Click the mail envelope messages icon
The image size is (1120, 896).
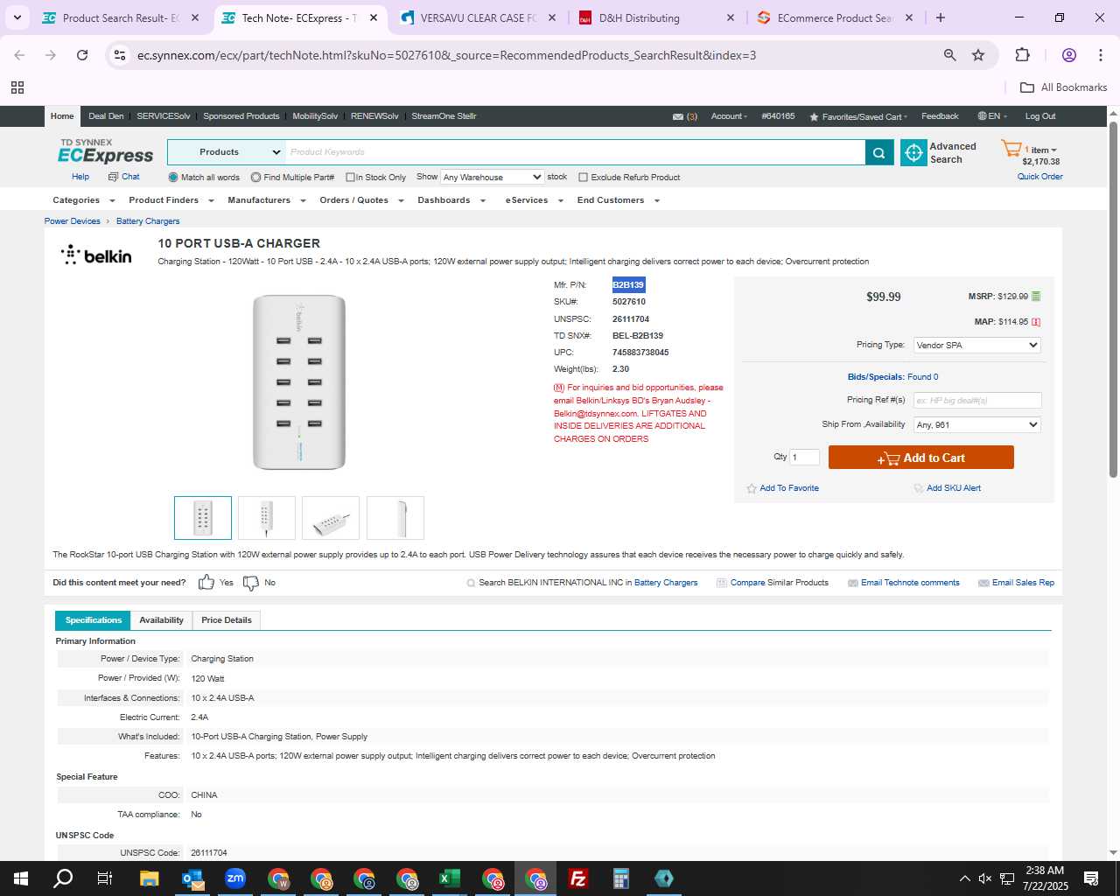point(678,116)
